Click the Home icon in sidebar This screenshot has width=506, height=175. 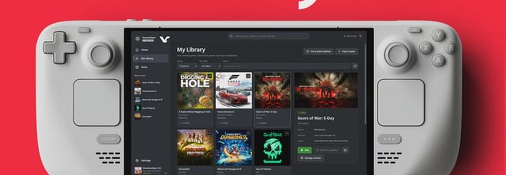coord(137,50)
